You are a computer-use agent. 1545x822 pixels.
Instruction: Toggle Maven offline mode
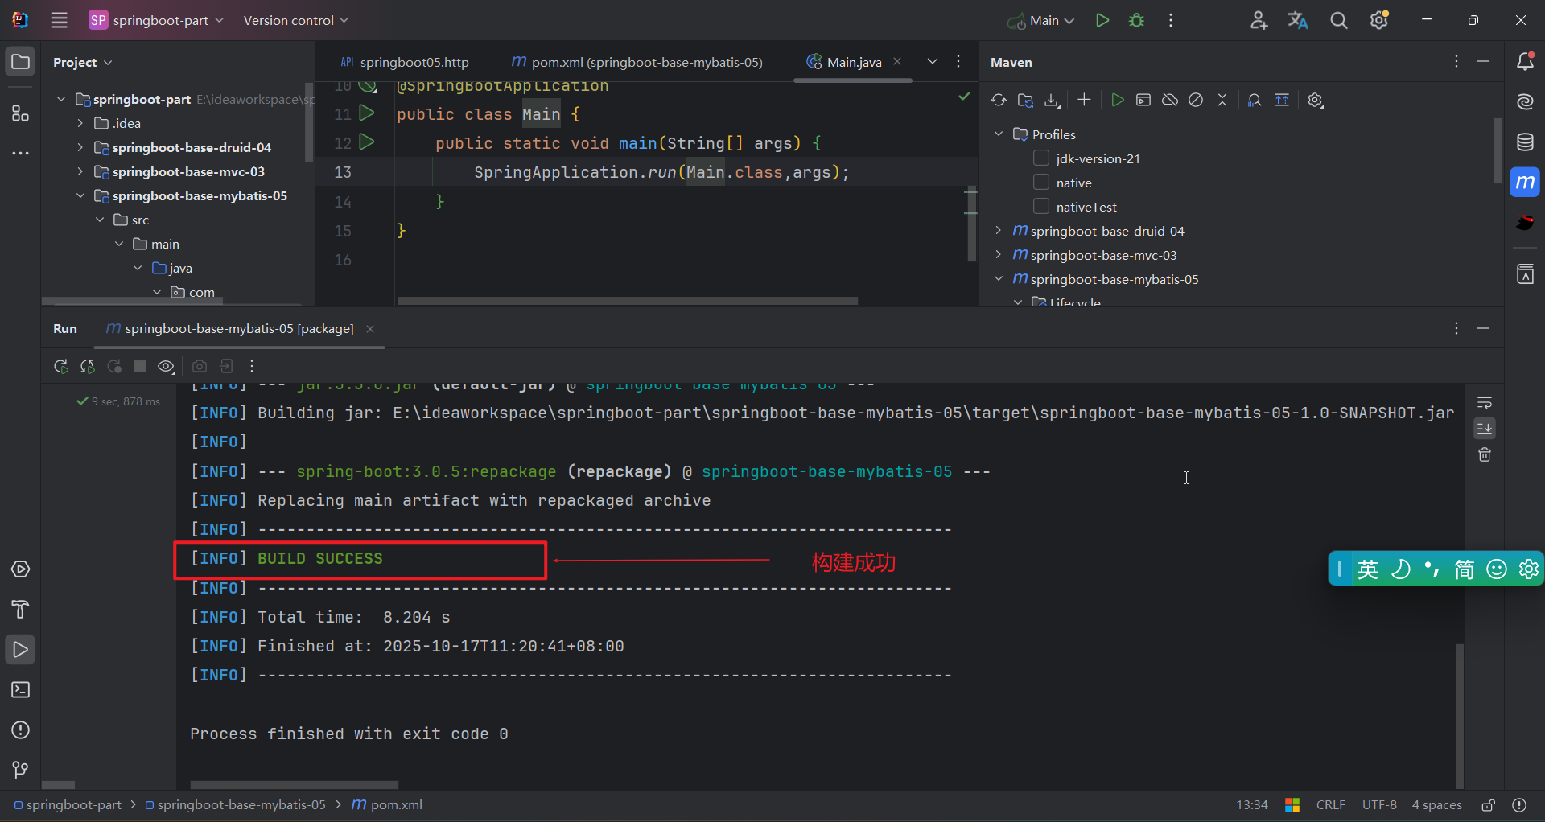tap(1170, 100)
